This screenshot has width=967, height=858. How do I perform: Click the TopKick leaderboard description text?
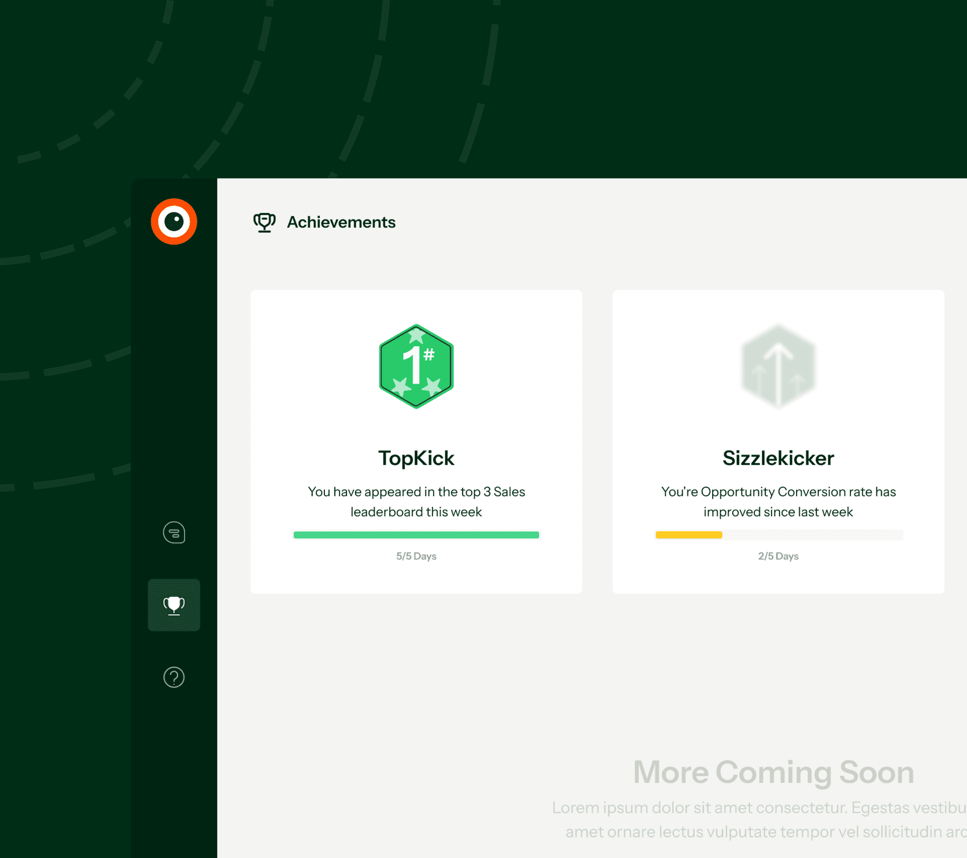416,501
